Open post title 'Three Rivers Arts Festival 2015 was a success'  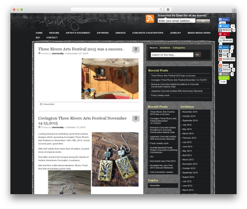pyautogui.click(x=81, y=49)
